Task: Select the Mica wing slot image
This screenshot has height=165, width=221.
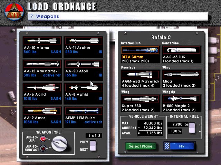Action: [182, 74]
